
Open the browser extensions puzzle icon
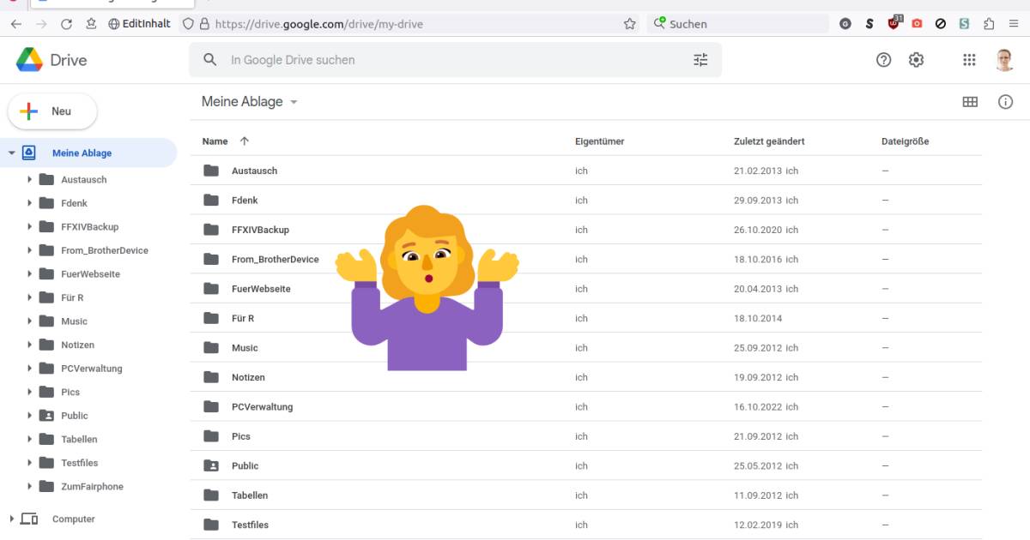point(989,24)
